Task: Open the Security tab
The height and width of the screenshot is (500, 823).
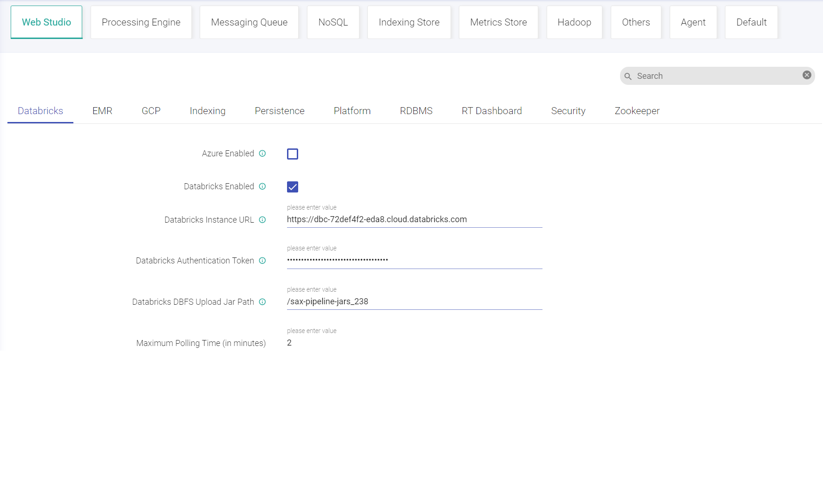Action: pos(568,111)
